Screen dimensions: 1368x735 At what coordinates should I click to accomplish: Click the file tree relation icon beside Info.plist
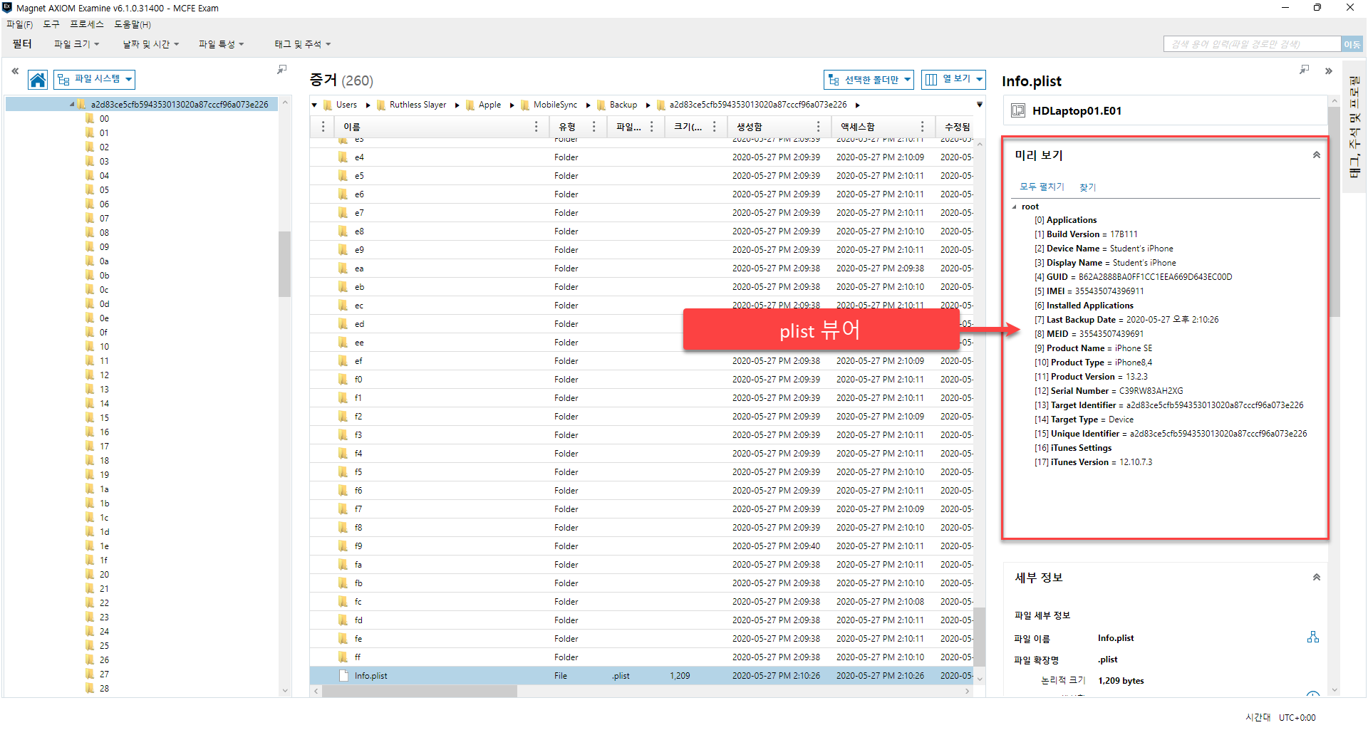point(1312,637)
